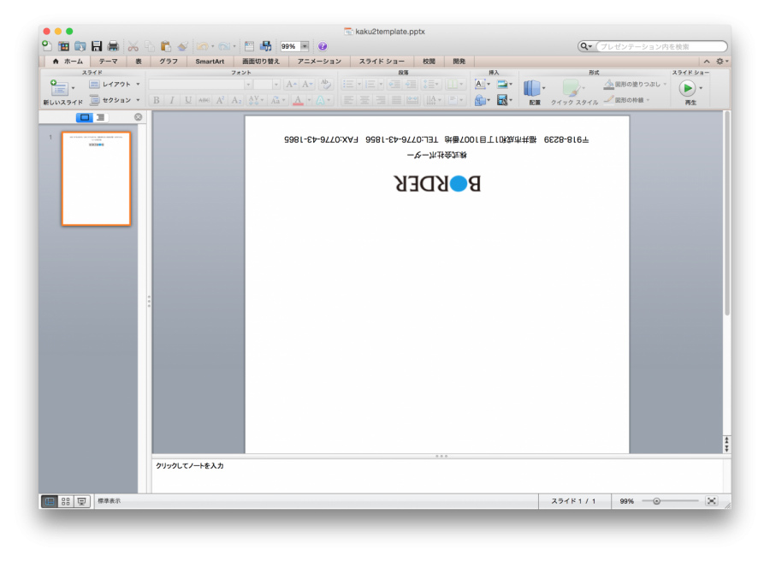Open the font name combo box
Screen dimensions: 770x561
coord(200,85)
